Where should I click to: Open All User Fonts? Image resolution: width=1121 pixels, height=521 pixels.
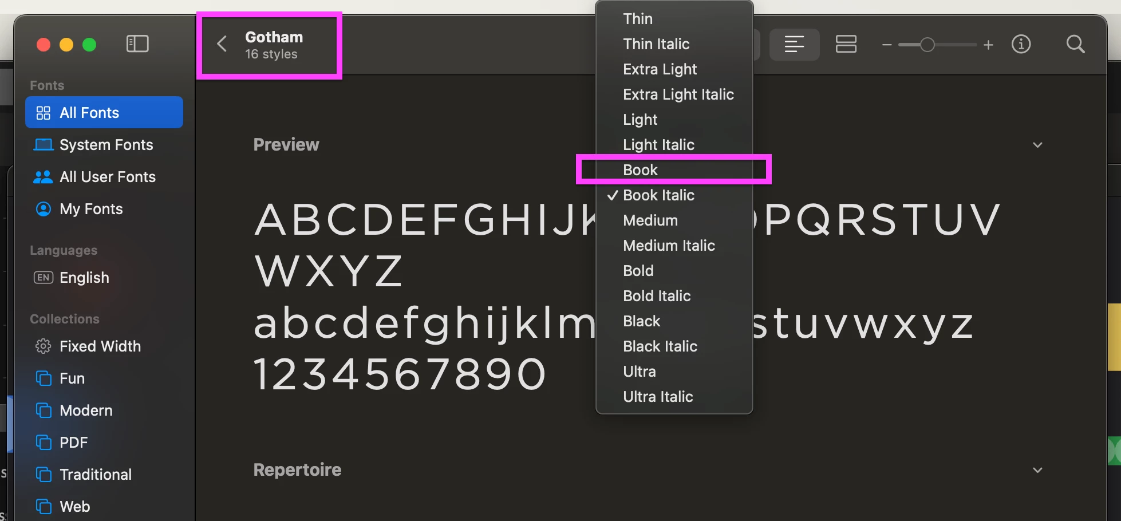click(x=104, y=176)
